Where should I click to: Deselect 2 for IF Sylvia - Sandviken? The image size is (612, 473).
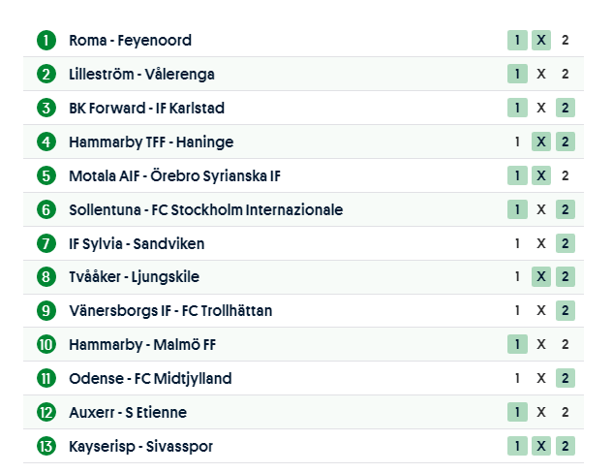click(x=566, y=243)
